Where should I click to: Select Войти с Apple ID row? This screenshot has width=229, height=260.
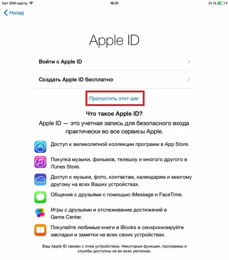click(x=114, y=62)
